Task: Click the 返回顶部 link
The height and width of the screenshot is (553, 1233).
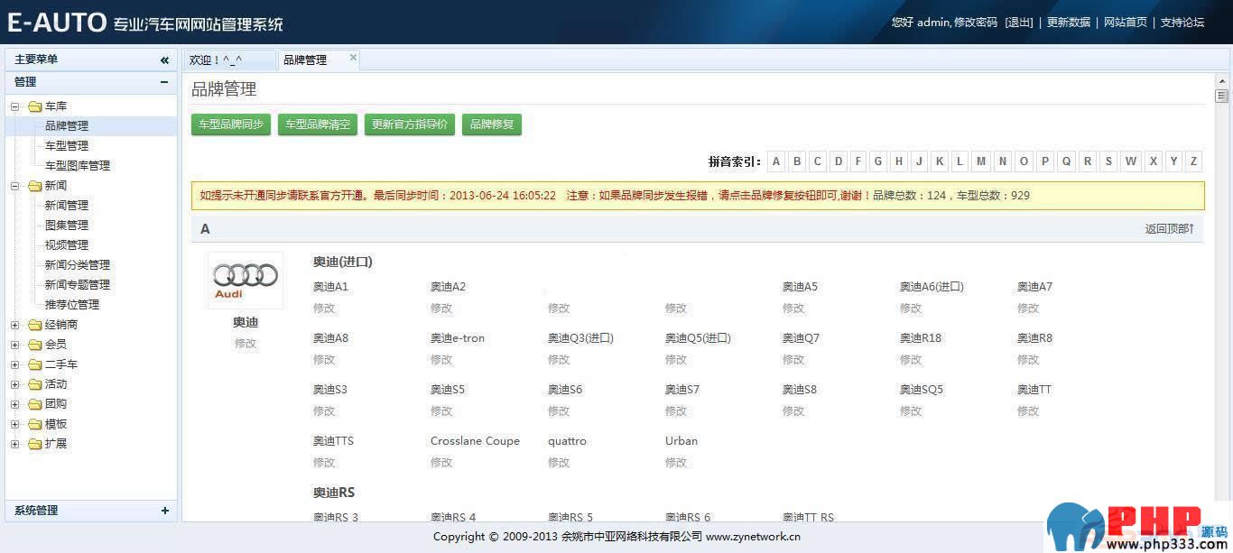Action: click(1170, 229)
